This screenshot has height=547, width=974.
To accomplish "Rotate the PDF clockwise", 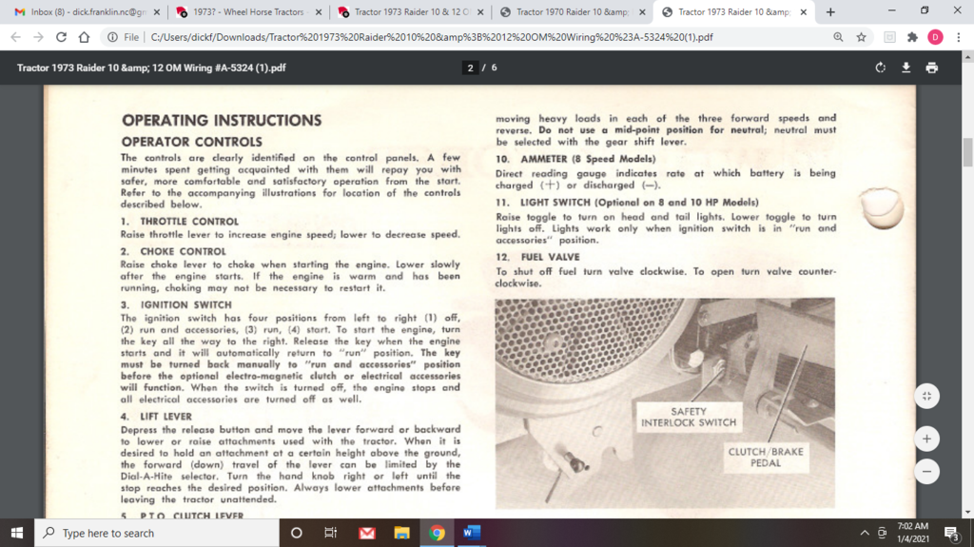I will click(x=880, y=68).
